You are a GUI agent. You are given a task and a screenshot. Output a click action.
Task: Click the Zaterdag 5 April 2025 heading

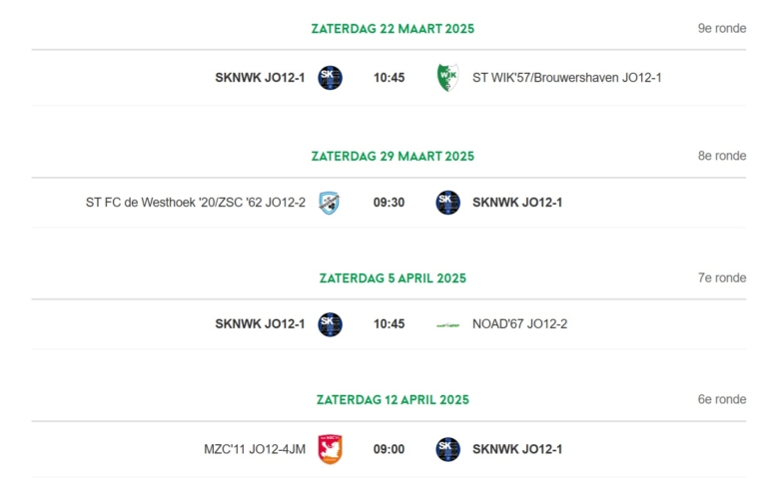[x=392, y=278]
